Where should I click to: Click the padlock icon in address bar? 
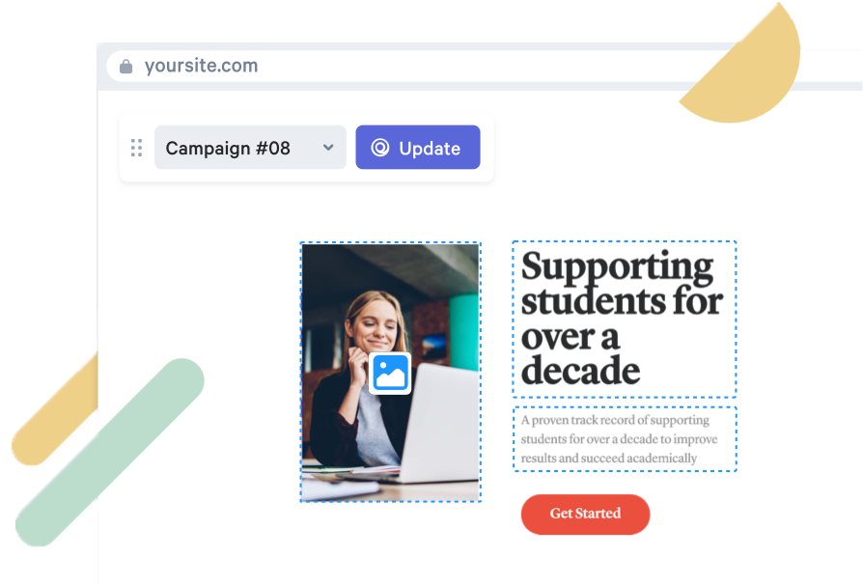126,67
